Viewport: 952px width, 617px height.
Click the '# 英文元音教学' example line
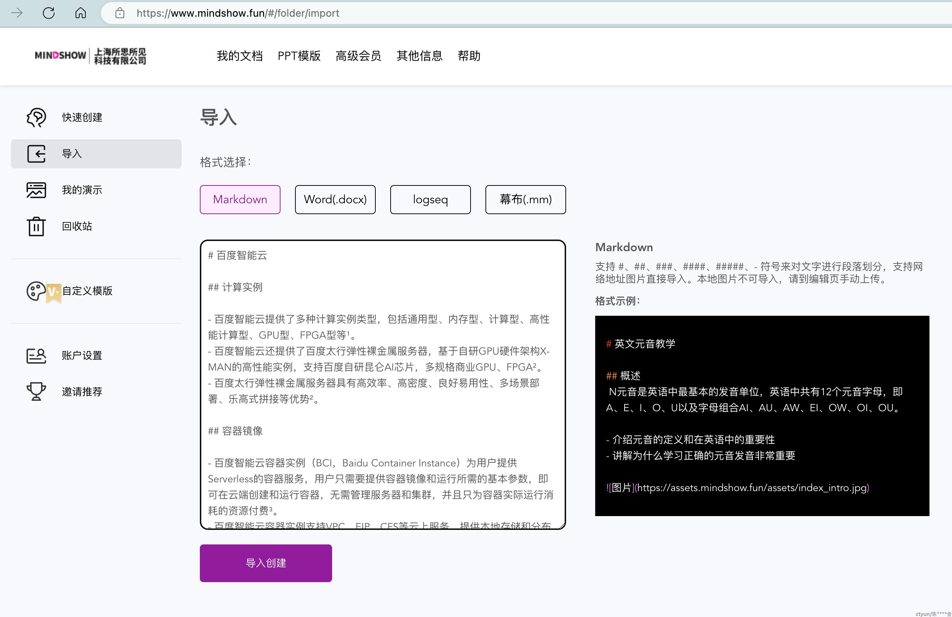click(x=641, y=344)
